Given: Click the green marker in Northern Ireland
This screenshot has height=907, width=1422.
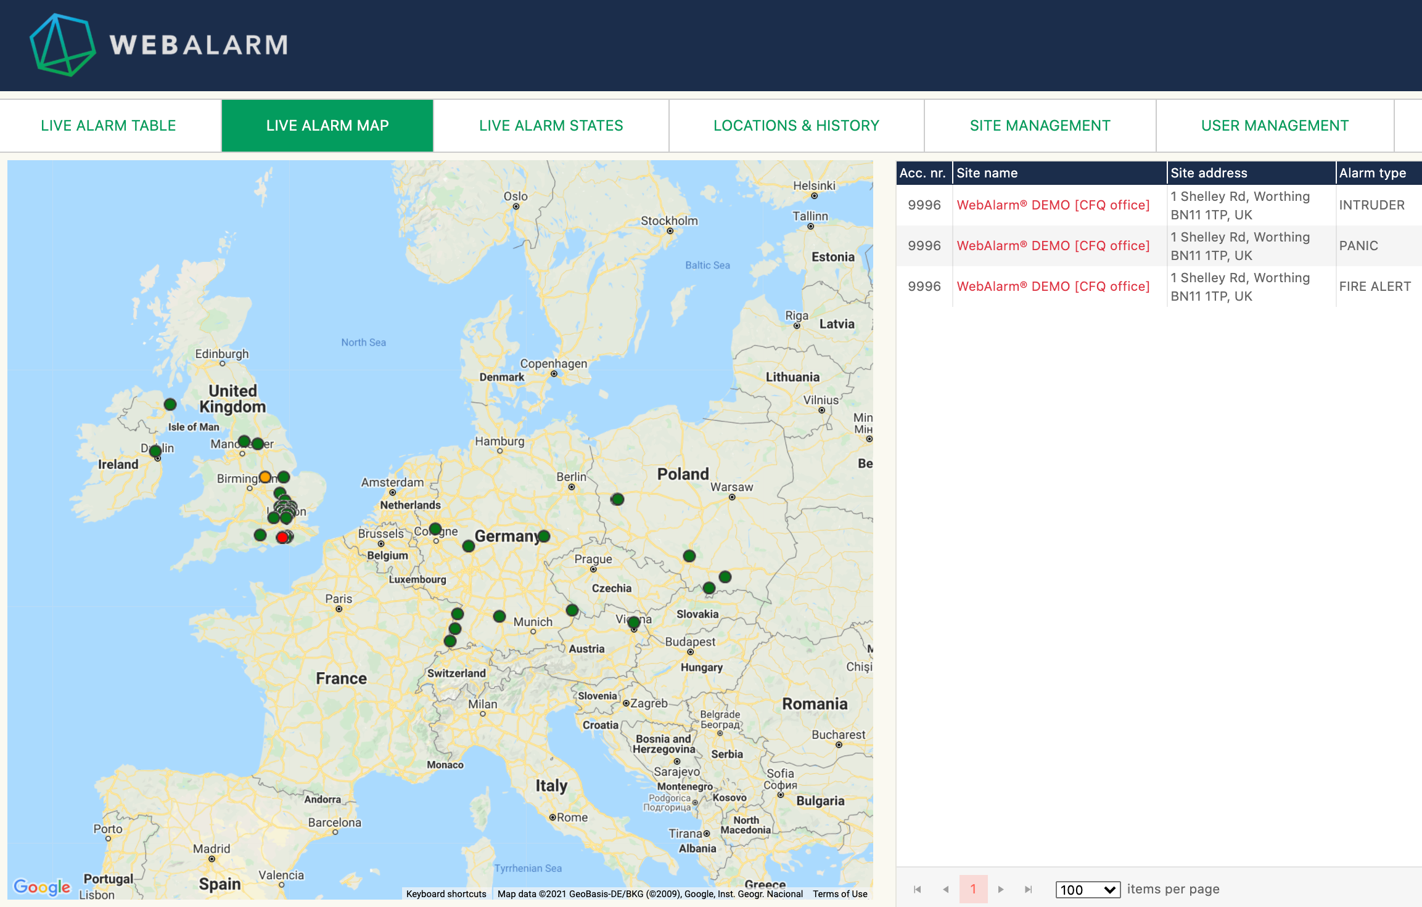Looking at the screenshot, I should [x=170, y=404].
